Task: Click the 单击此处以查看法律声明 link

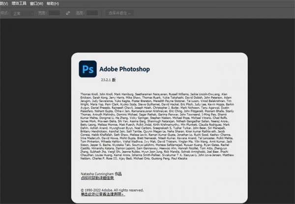Action: click(x=103, y=194)
